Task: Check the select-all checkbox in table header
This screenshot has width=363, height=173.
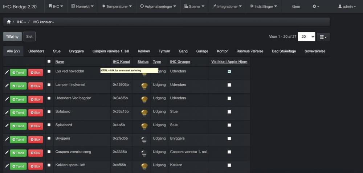Action: click(49, 62)
